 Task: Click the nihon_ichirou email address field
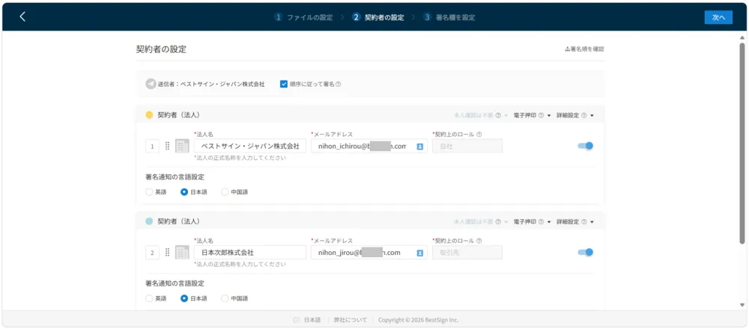point(369,146)
